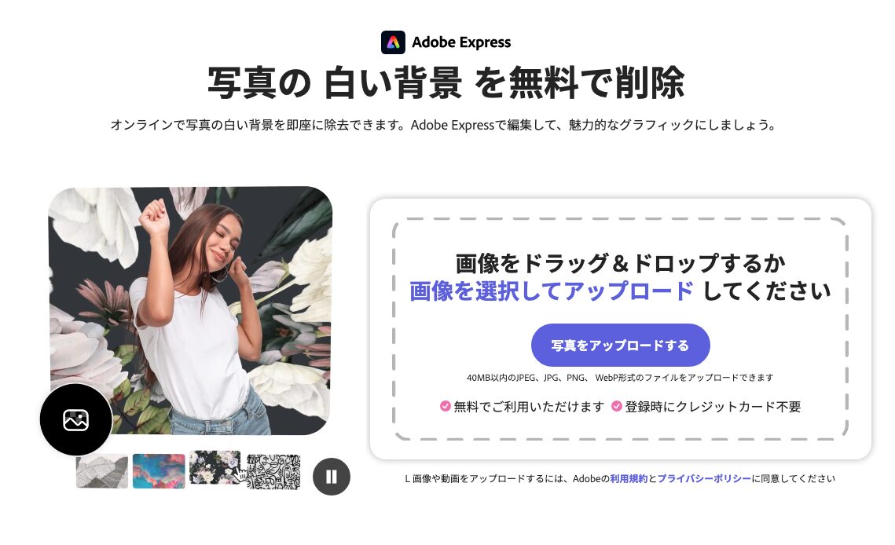Screen dimensions: 895x545
Task: Click the subtitle mentioning Adobe Expressで編集して
Action: point(443,125)
